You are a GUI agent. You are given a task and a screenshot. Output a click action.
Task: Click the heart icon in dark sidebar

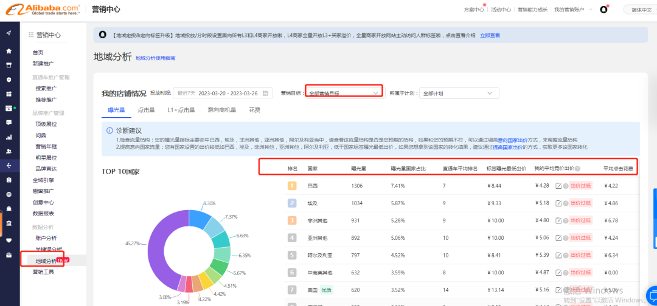[9, 240]
